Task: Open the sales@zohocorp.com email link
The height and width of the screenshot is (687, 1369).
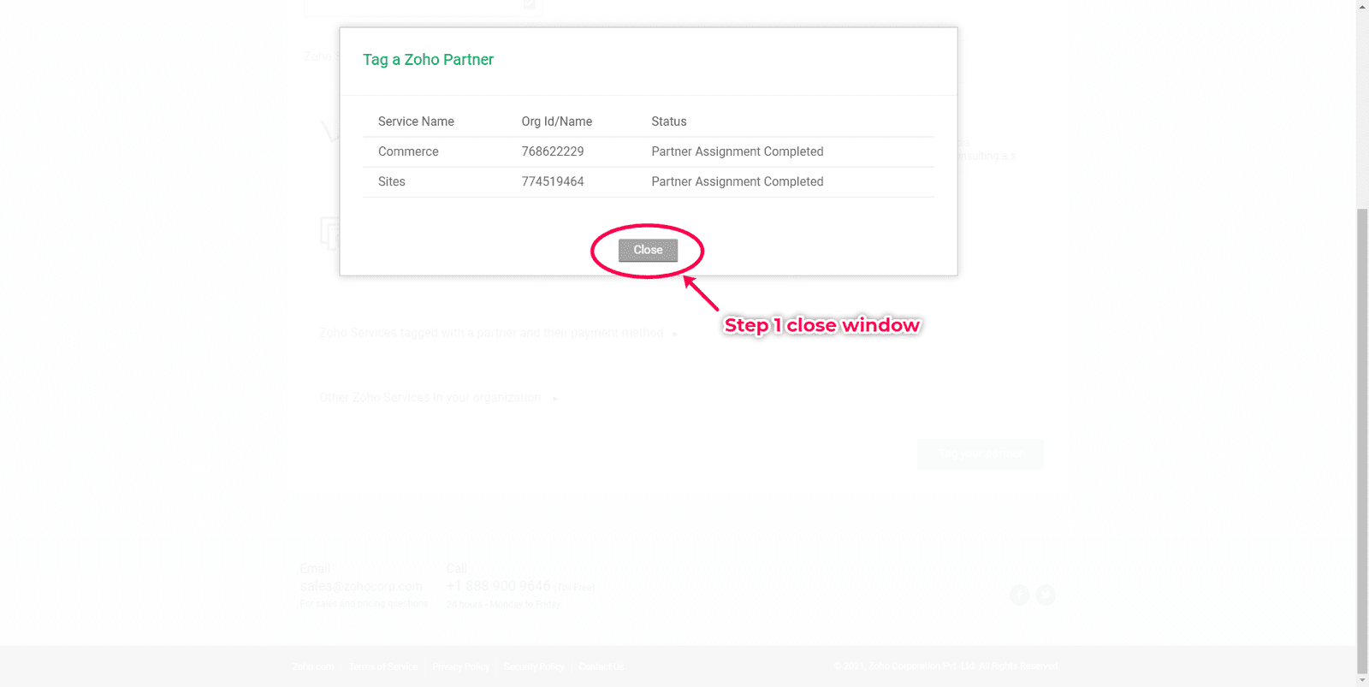Action: point(361,586)
